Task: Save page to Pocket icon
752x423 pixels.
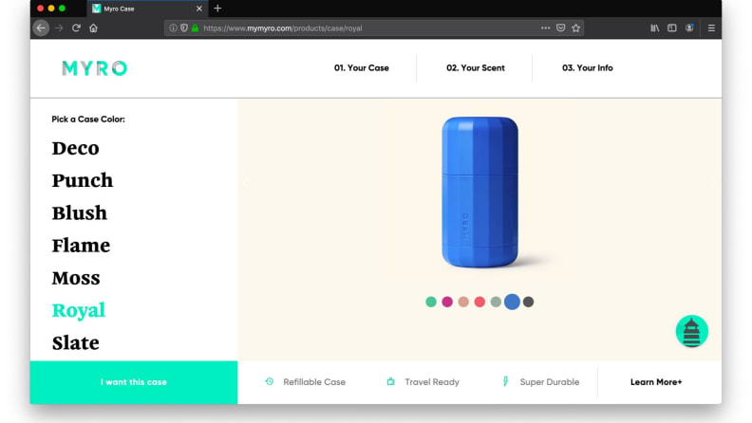Action: pos(560,28)
